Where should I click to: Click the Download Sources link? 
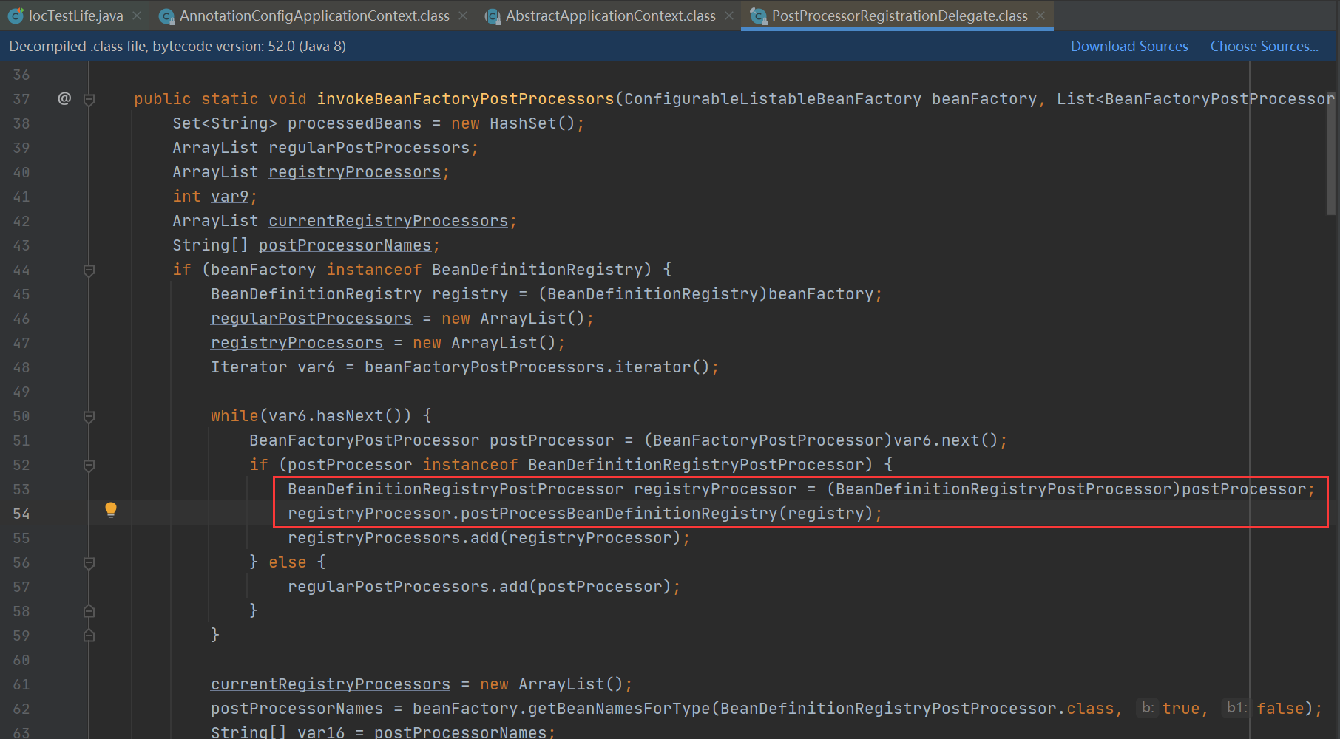click(x=1129, y=46)
